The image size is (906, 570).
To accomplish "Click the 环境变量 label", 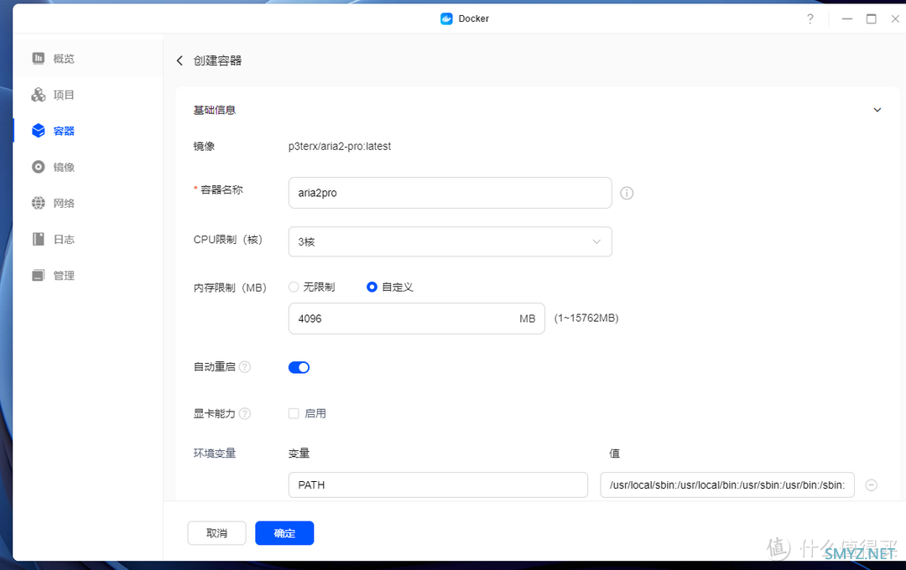I will (215, 453).
